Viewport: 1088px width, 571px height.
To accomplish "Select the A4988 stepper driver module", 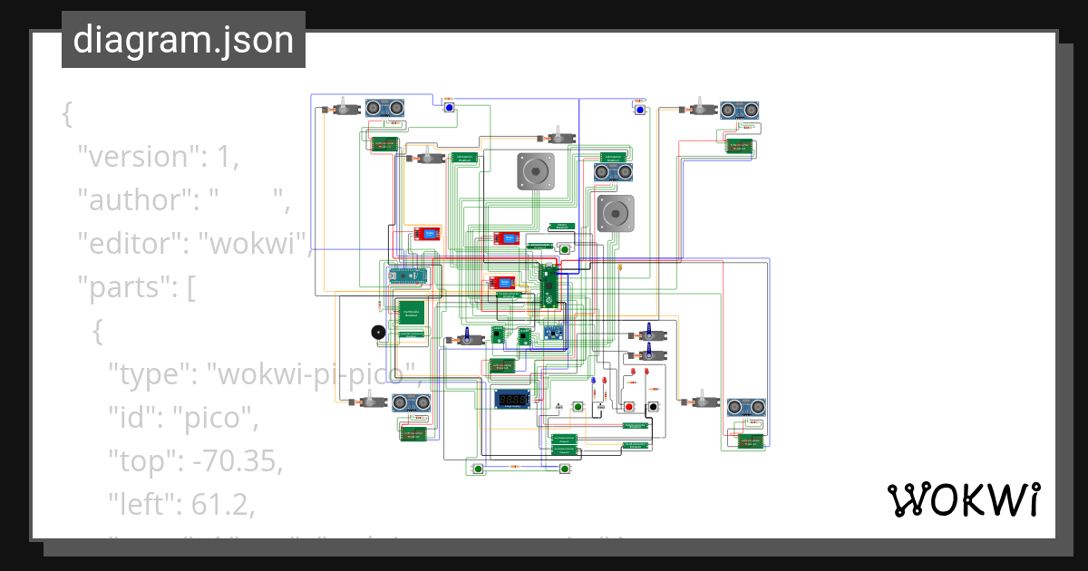I will click(498, 335).
